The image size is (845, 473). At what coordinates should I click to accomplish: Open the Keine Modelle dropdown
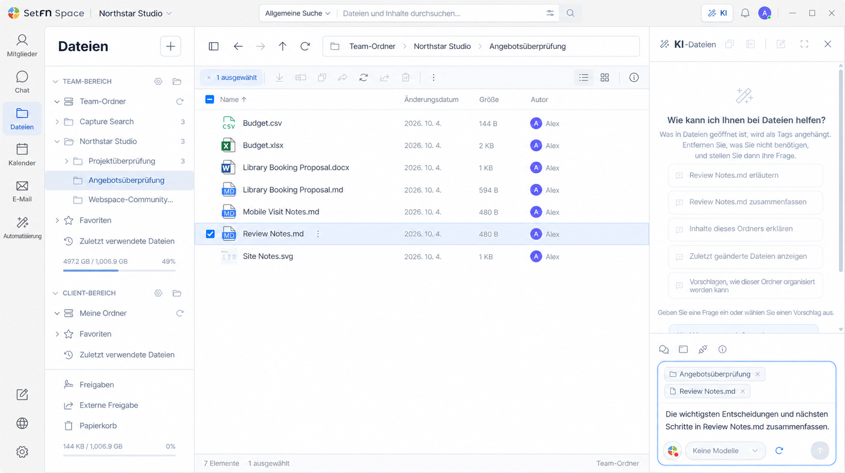point(725,451)
